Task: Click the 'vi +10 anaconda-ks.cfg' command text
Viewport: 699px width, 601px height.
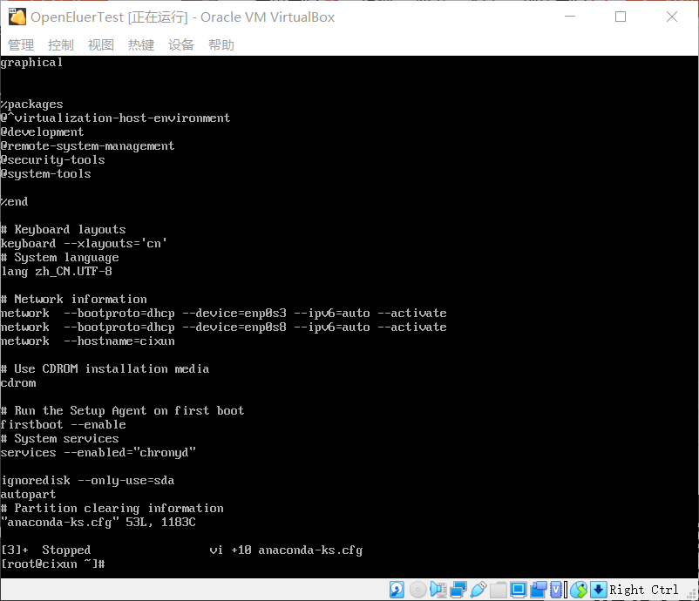Action: [x=286, y=550]
